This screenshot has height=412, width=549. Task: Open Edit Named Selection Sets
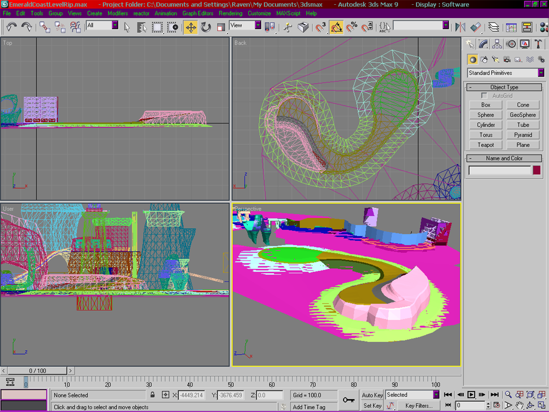[384, 27]
